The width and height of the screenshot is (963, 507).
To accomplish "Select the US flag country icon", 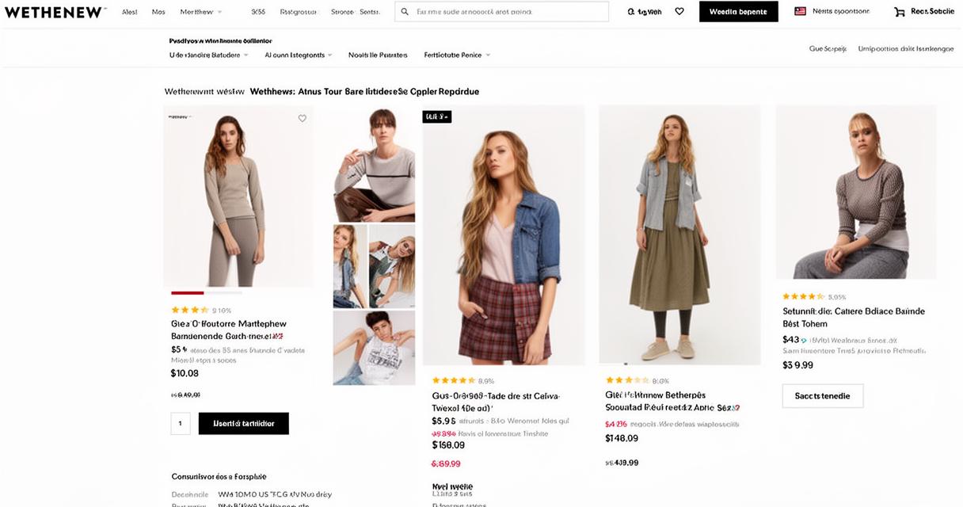I will click(x=800, y=11).
